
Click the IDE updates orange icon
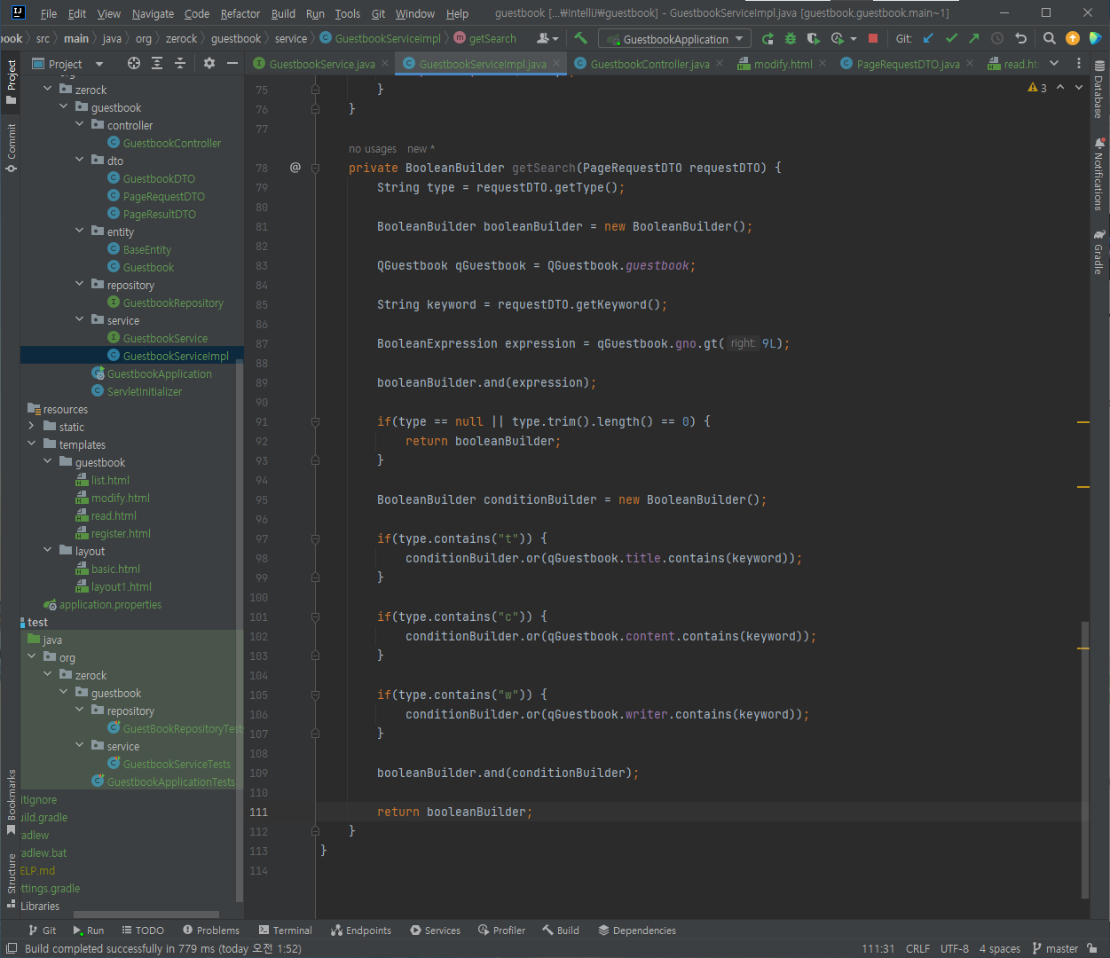tap(1073, 38)
